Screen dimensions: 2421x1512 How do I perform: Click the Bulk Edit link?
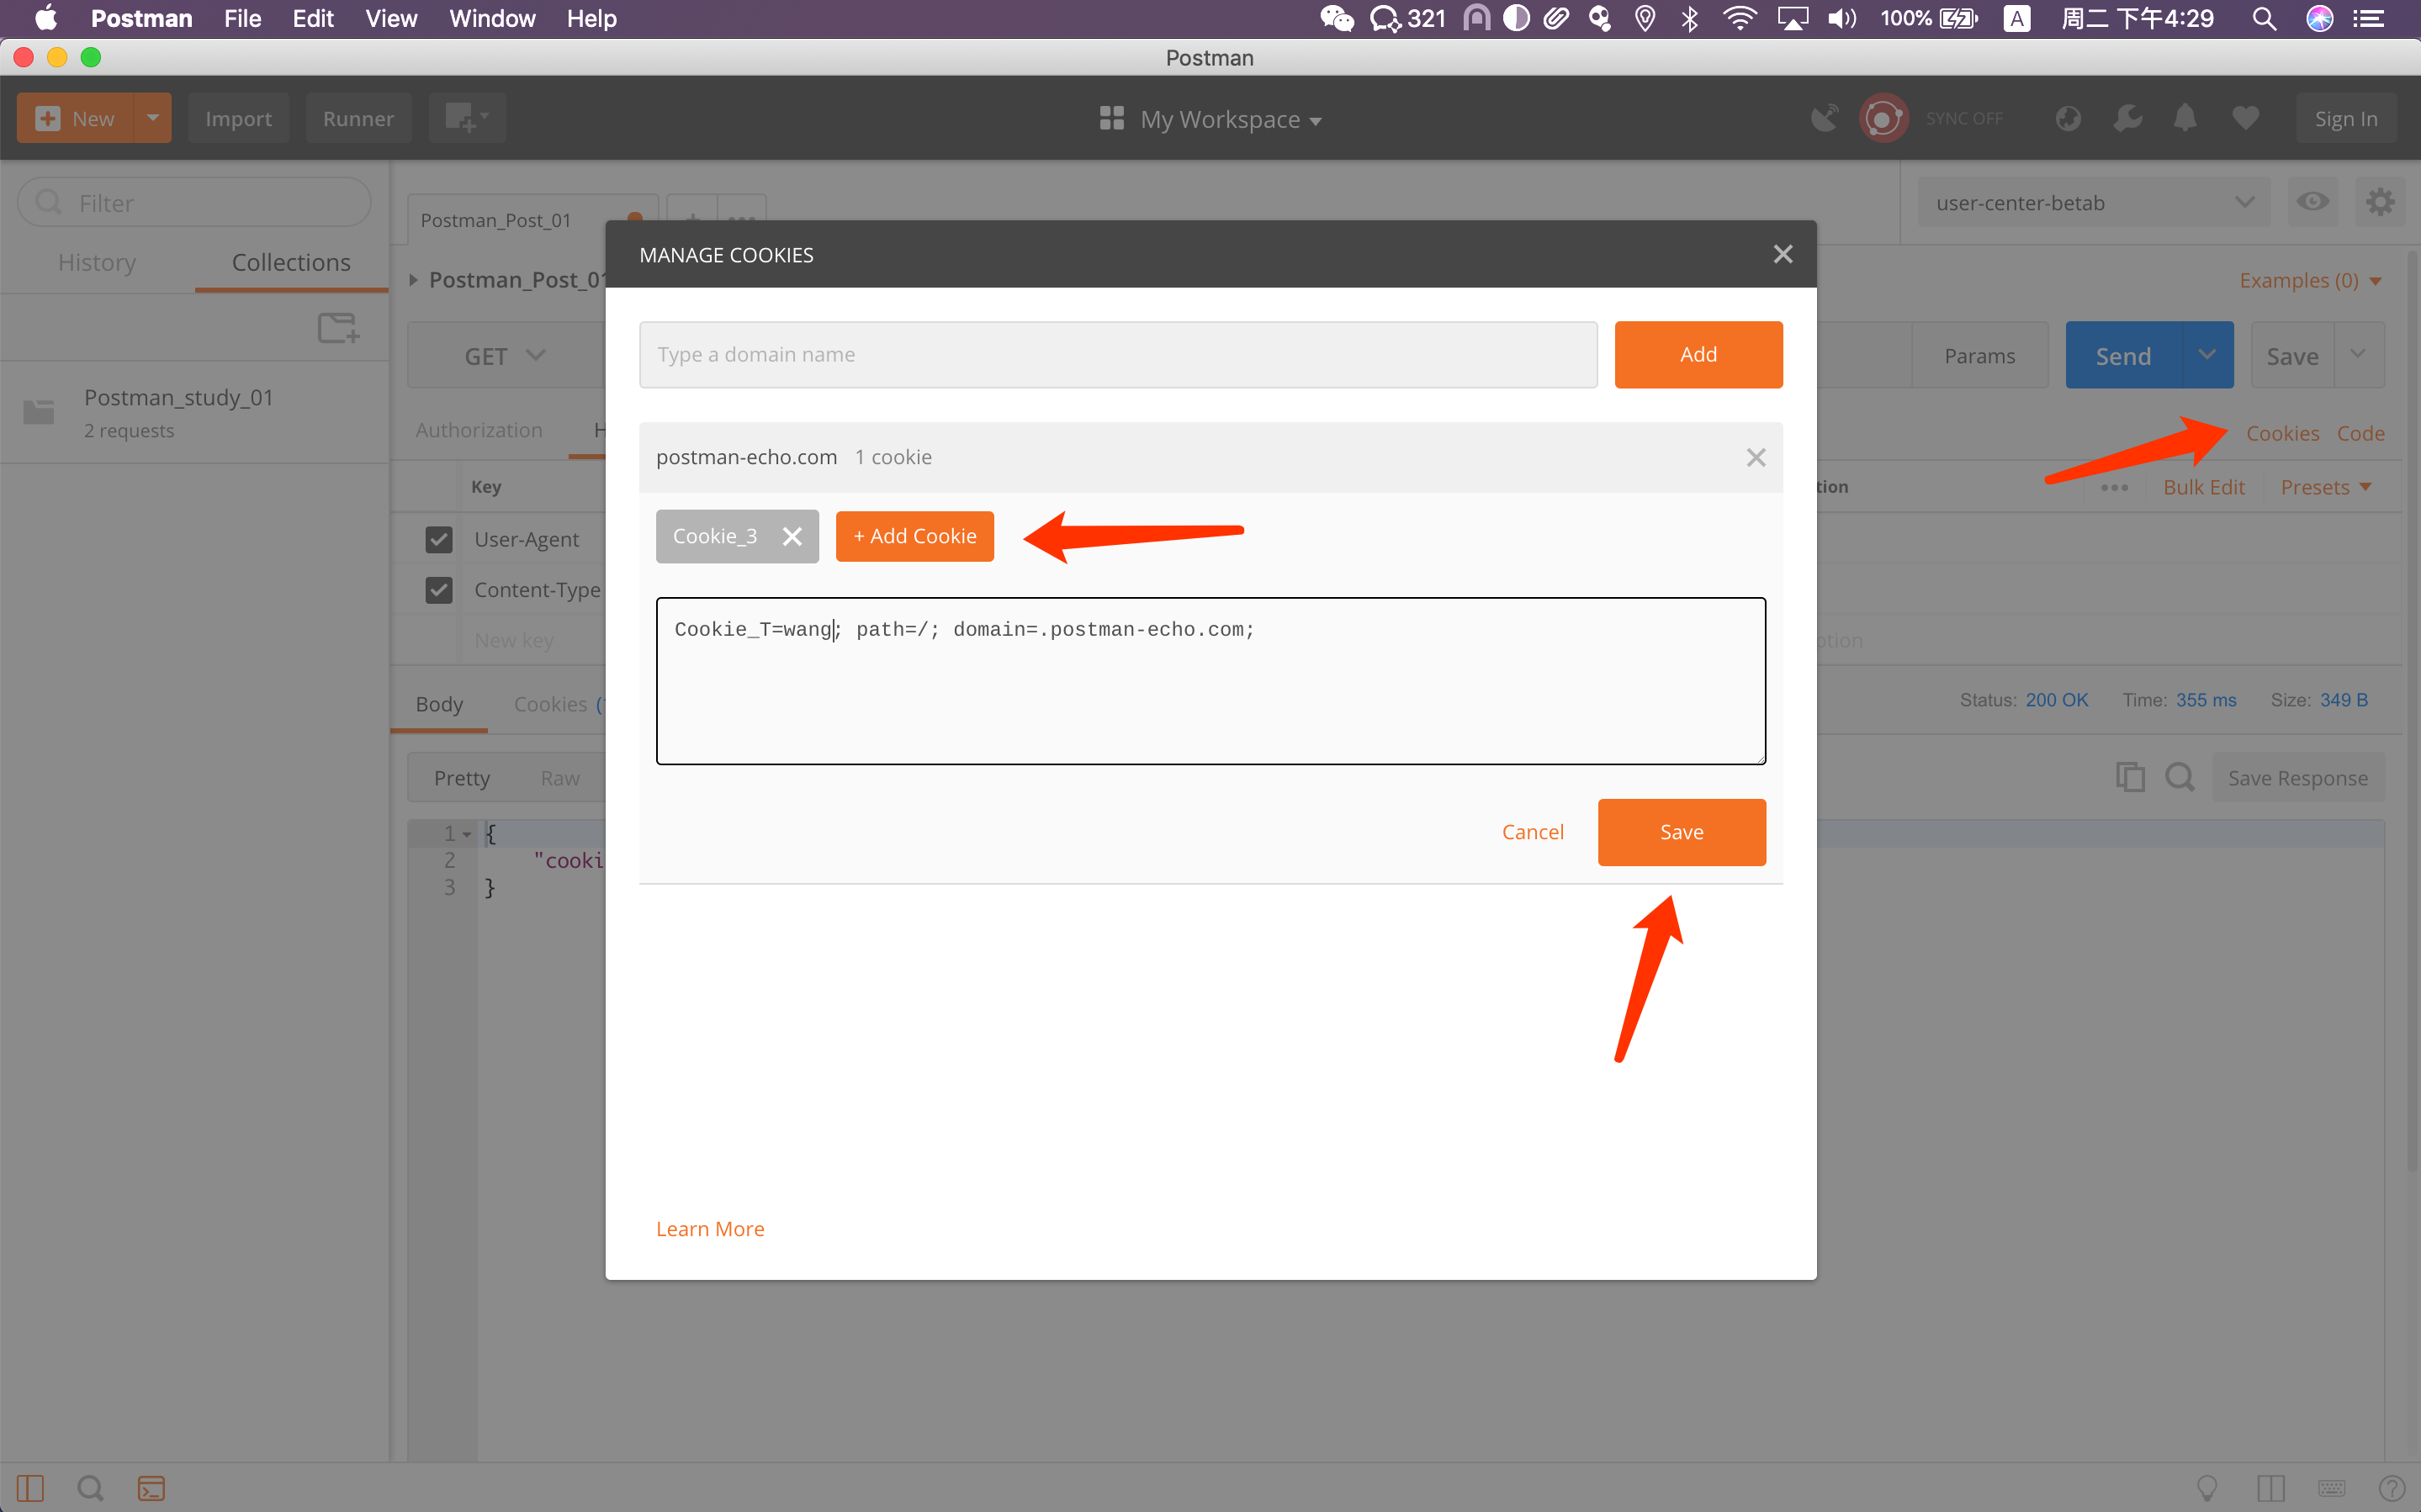click(x=2203, y=487)
